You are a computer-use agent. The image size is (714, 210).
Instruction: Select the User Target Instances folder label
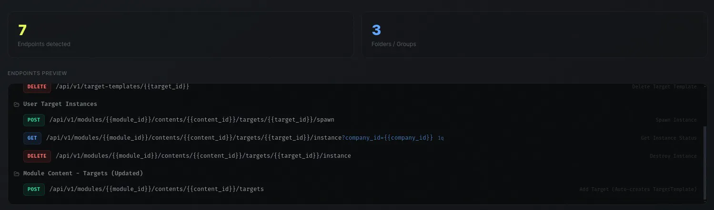(x=60, y=104)
